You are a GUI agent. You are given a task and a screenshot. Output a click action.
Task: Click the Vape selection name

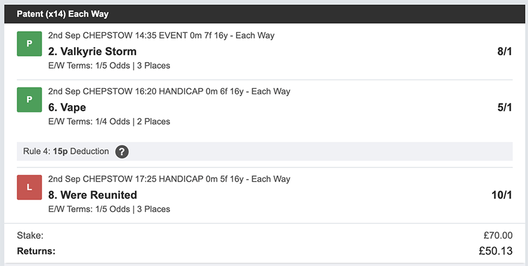(67, 107)
